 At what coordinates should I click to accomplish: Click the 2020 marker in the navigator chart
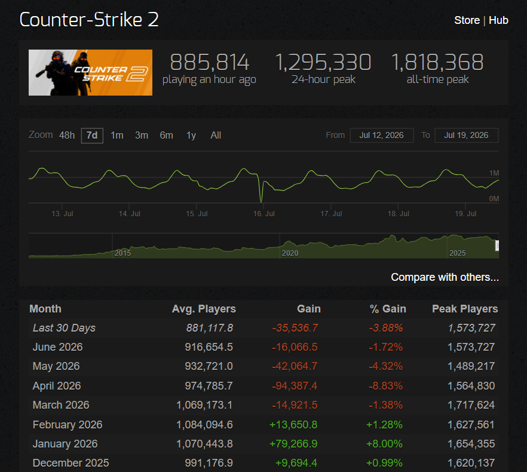290,253
